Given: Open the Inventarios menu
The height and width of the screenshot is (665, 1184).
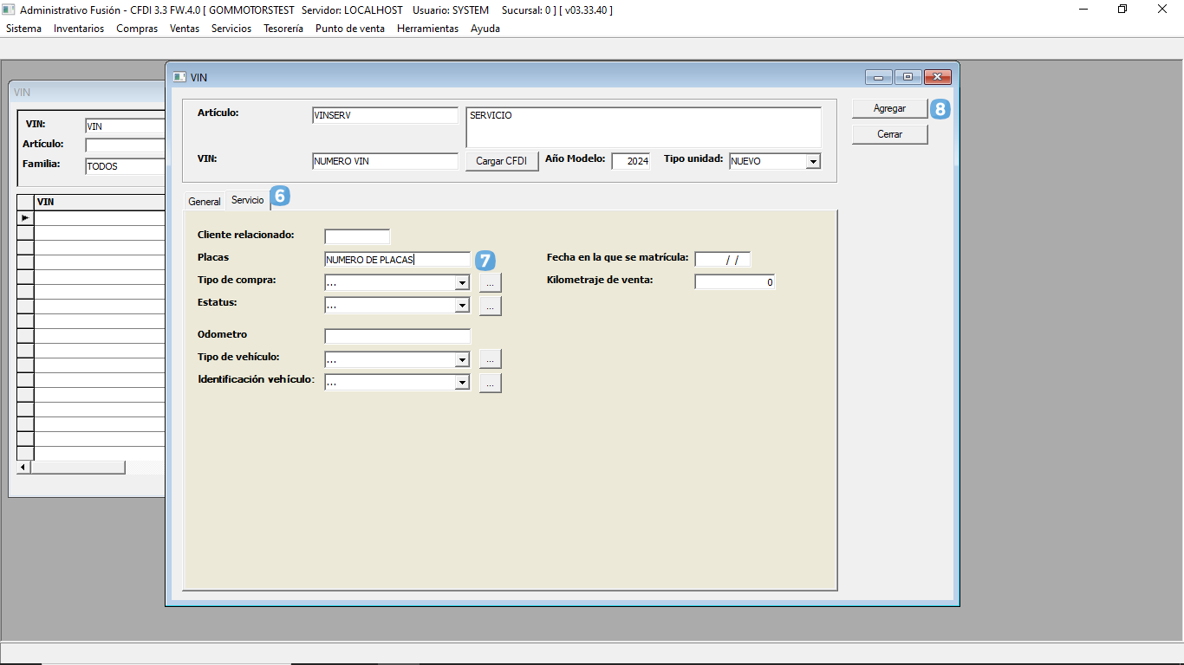Looking at the screenshot, I should [79, 29].
